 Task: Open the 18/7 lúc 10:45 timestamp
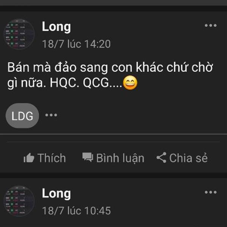coord(76,211)
